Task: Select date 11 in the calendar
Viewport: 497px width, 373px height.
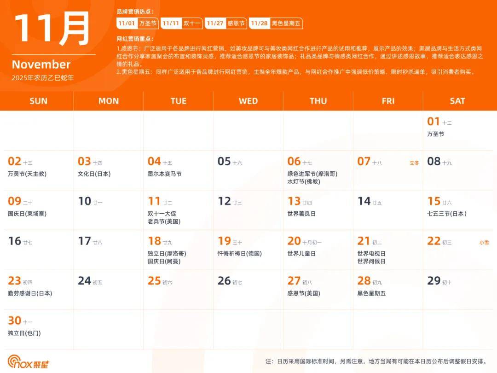Action: (154, 201)
